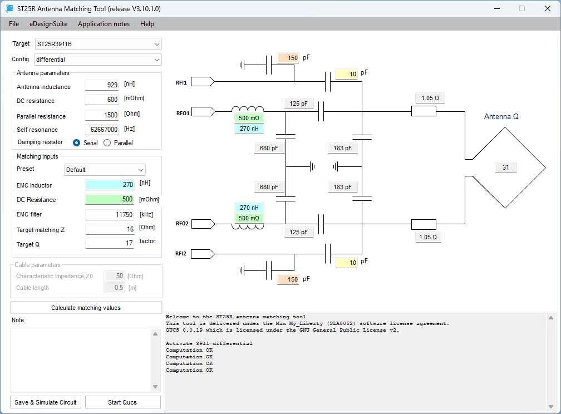The height and width of the screenshot is (414, 561).
Task: Click the Antenna Q value 31
Action: click(505, 167)
